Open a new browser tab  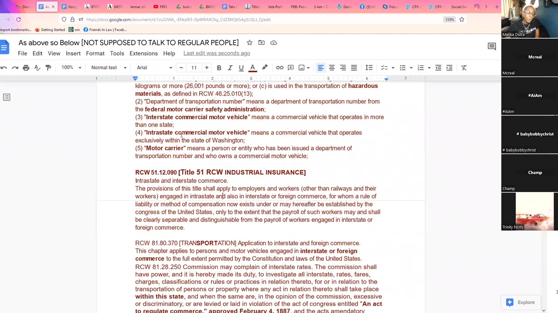click(497, 7)
